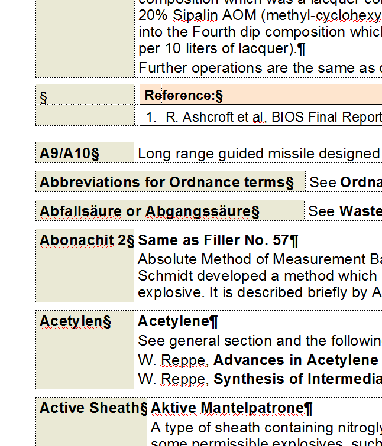
Task: Click the reference number '1.' cell
Action: tap(151, 115)
